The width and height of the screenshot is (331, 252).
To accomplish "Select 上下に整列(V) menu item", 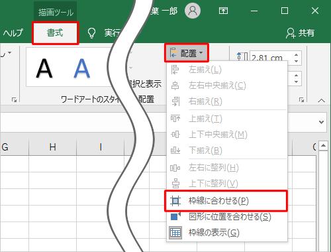I will (x=227, y=184).
